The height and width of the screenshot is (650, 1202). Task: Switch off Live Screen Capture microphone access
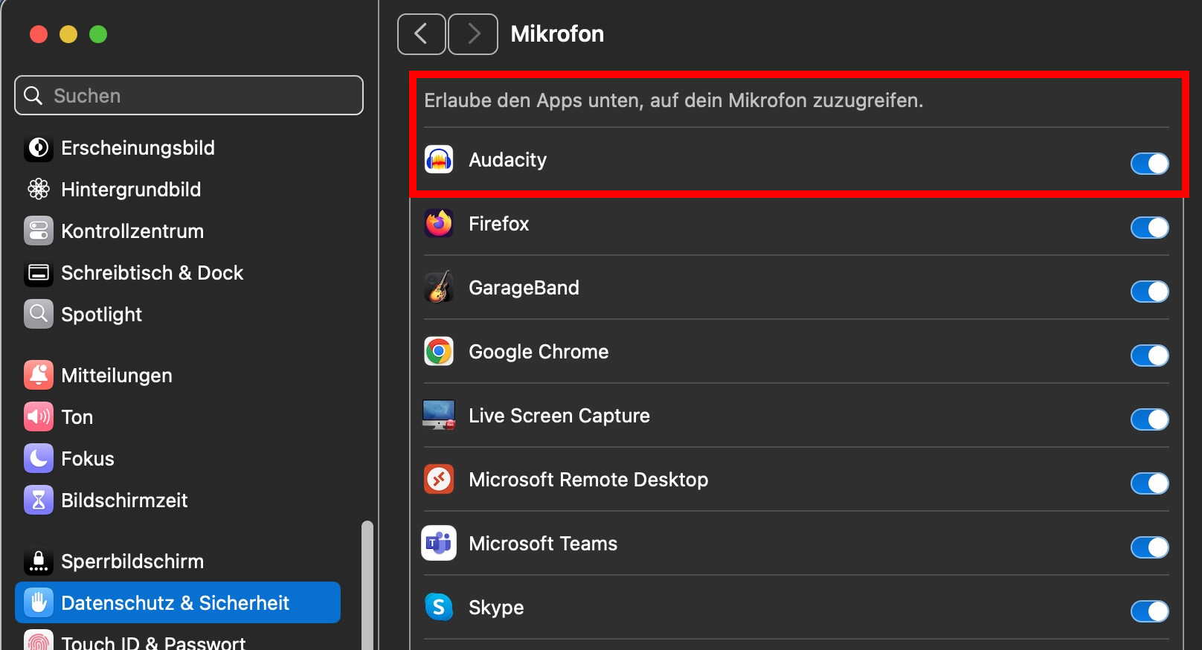pos(1149,419)
